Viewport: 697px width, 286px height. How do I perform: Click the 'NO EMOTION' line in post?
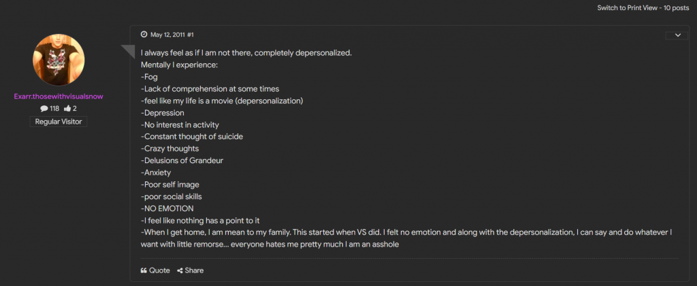tap(169, 209)
